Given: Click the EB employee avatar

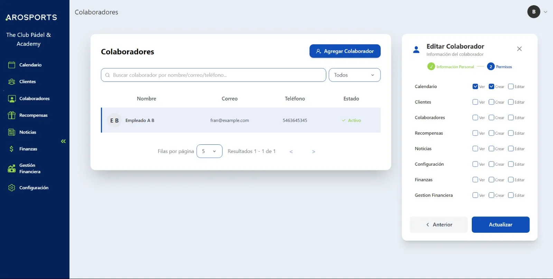Looking at the screenshot, I should 114,121.
